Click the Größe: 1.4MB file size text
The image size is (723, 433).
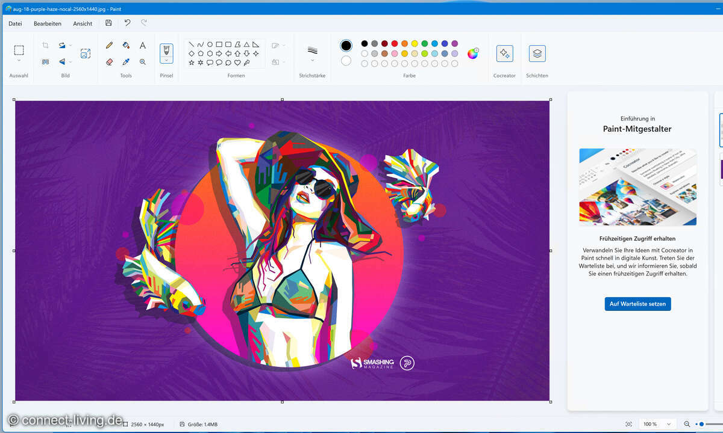202,425
